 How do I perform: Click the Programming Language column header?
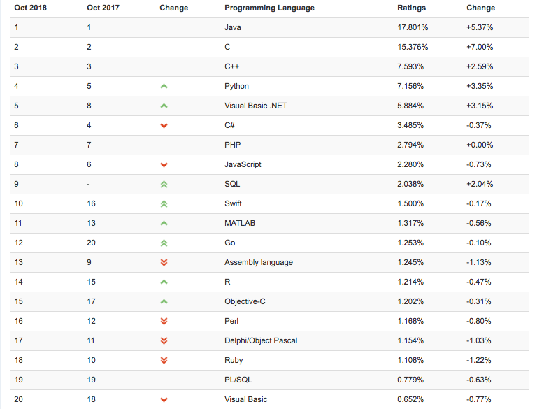[x=269, y=8]
